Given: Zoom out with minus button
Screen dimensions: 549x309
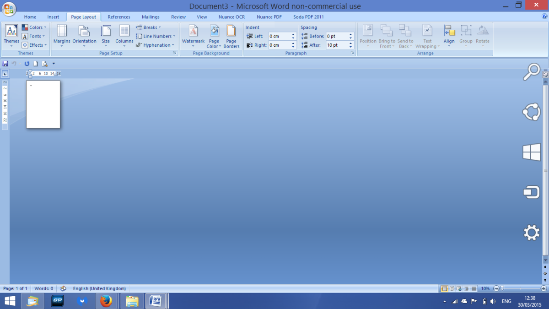Looking at the screenshot, I should (496, 289).
